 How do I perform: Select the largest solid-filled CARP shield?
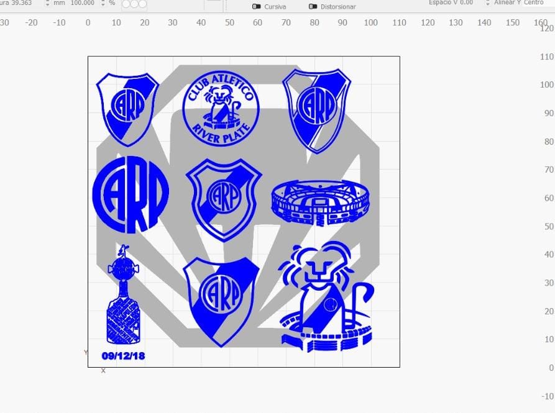[222, 299]
